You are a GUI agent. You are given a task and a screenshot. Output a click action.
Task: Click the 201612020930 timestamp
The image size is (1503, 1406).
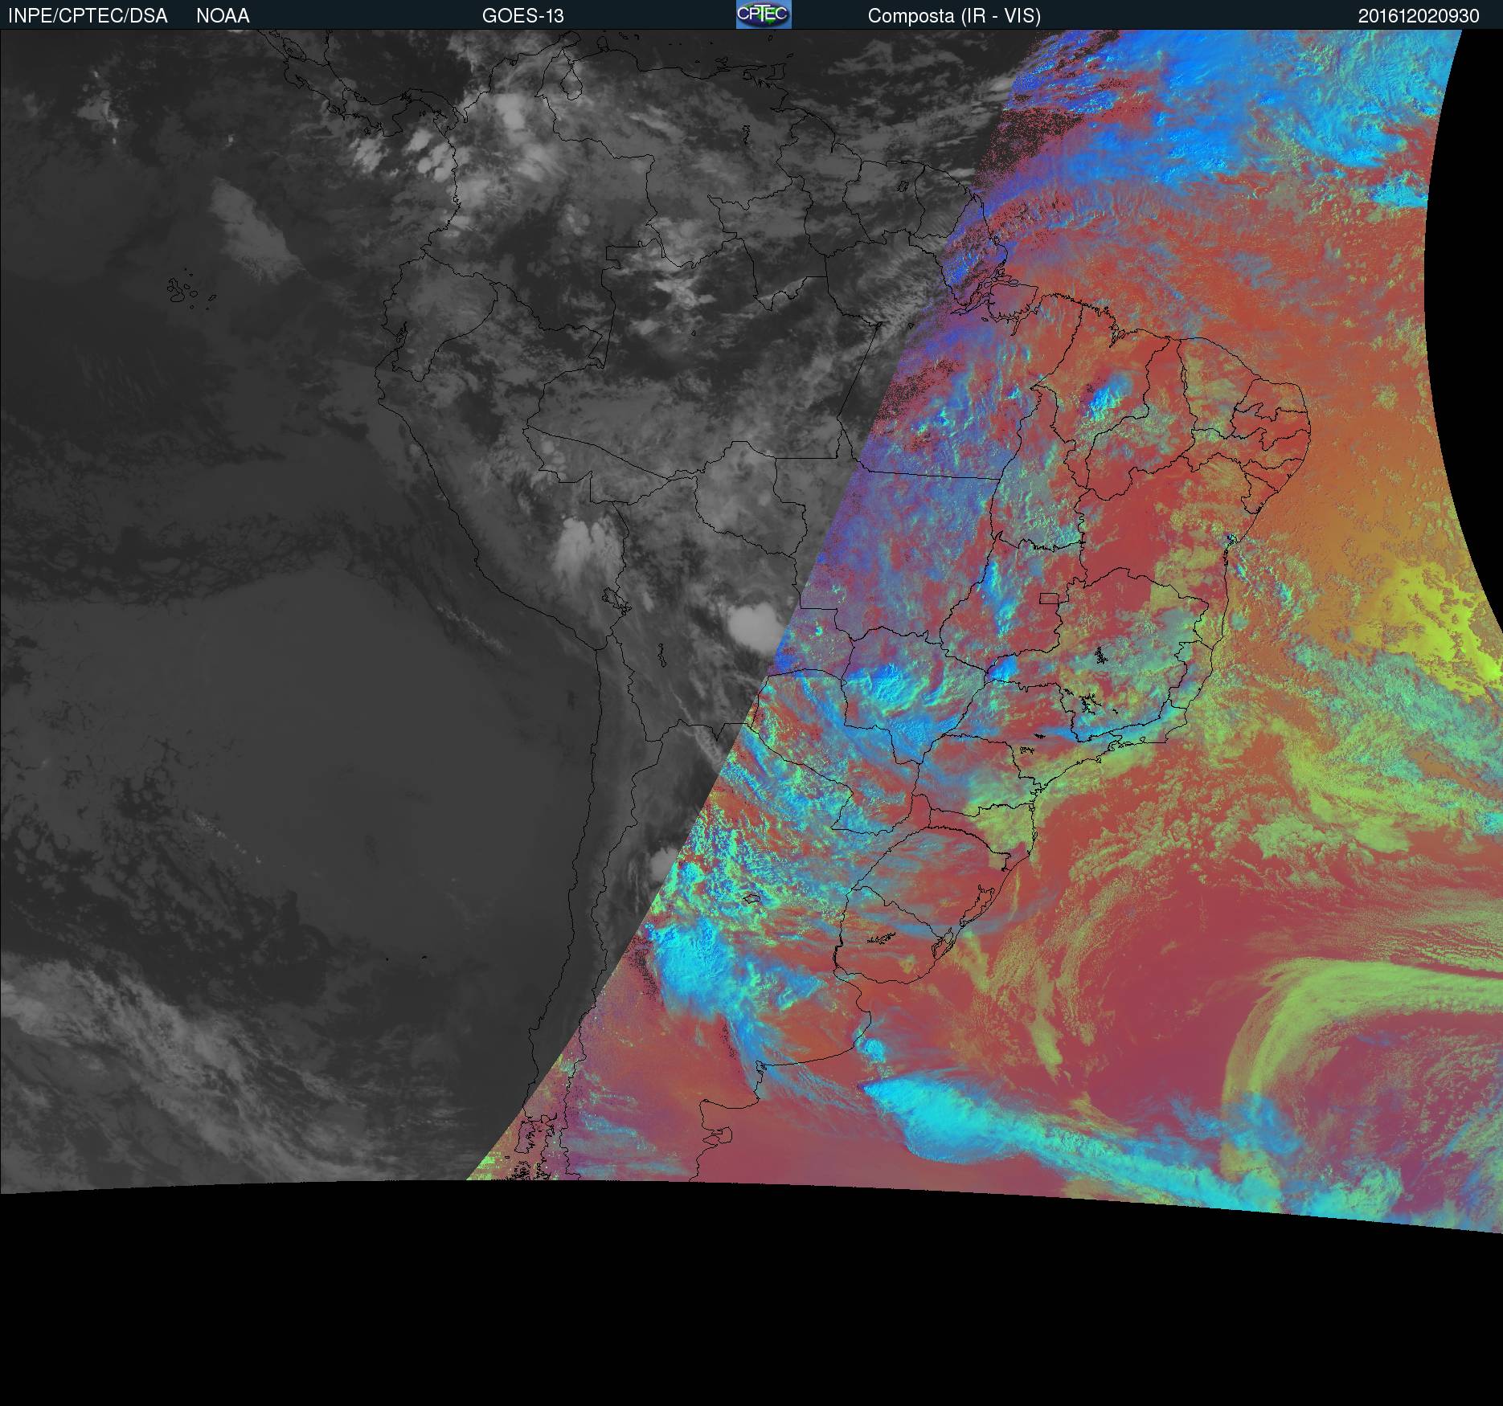coord(1418,16)
